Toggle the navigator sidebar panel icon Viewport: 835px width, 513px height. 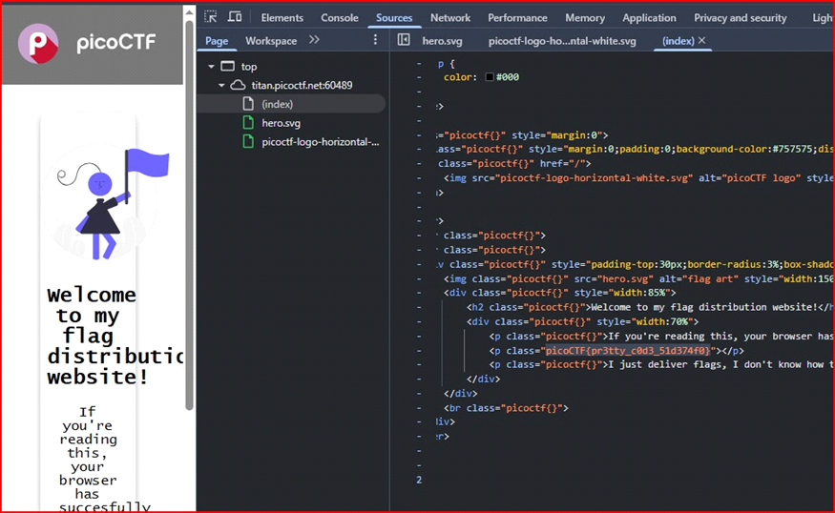point(404,40)
